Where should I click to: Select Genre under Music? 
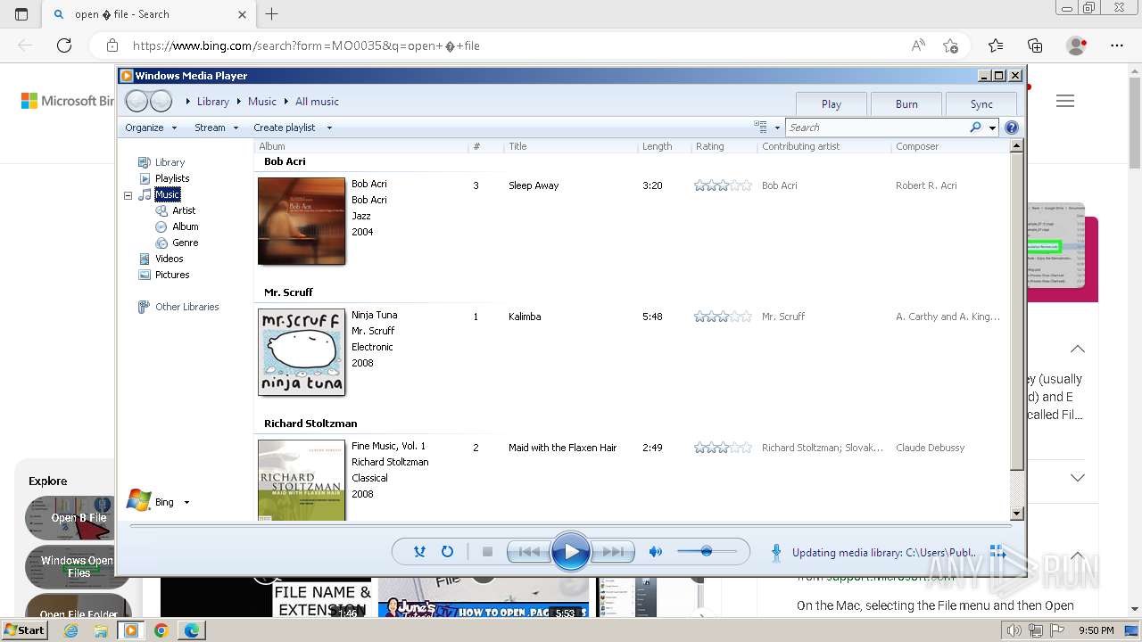186,243
